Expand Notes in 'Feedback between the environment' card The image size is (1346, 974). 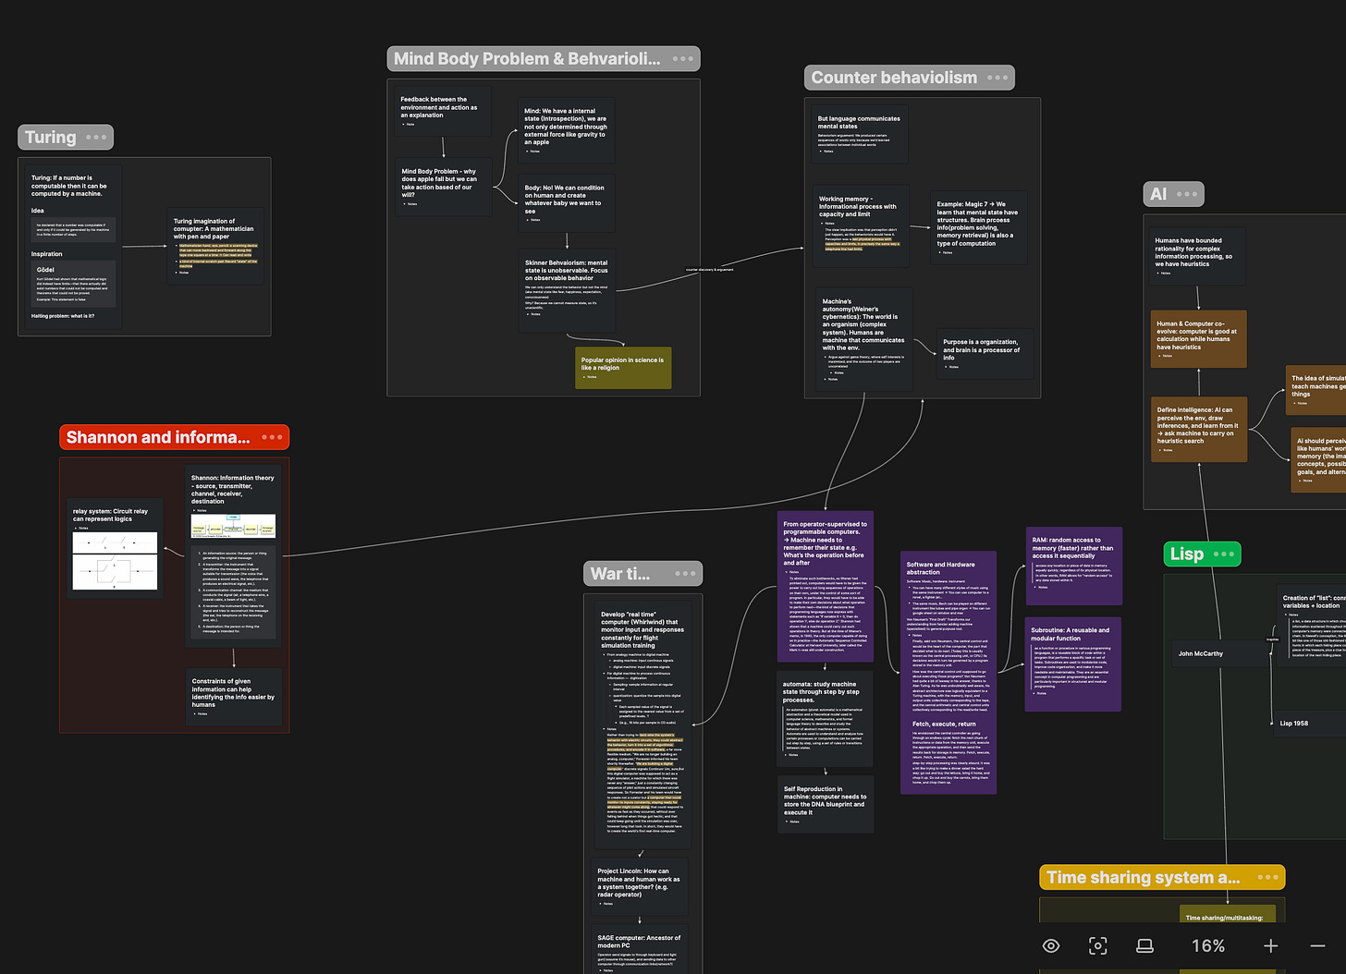pyautogui.click(x=410, y=125)
